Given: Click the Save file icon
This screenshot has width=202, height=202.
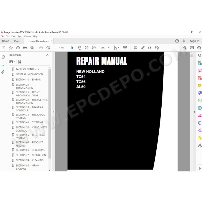Looking at the screenshot, I should click(x=3, y=48).
